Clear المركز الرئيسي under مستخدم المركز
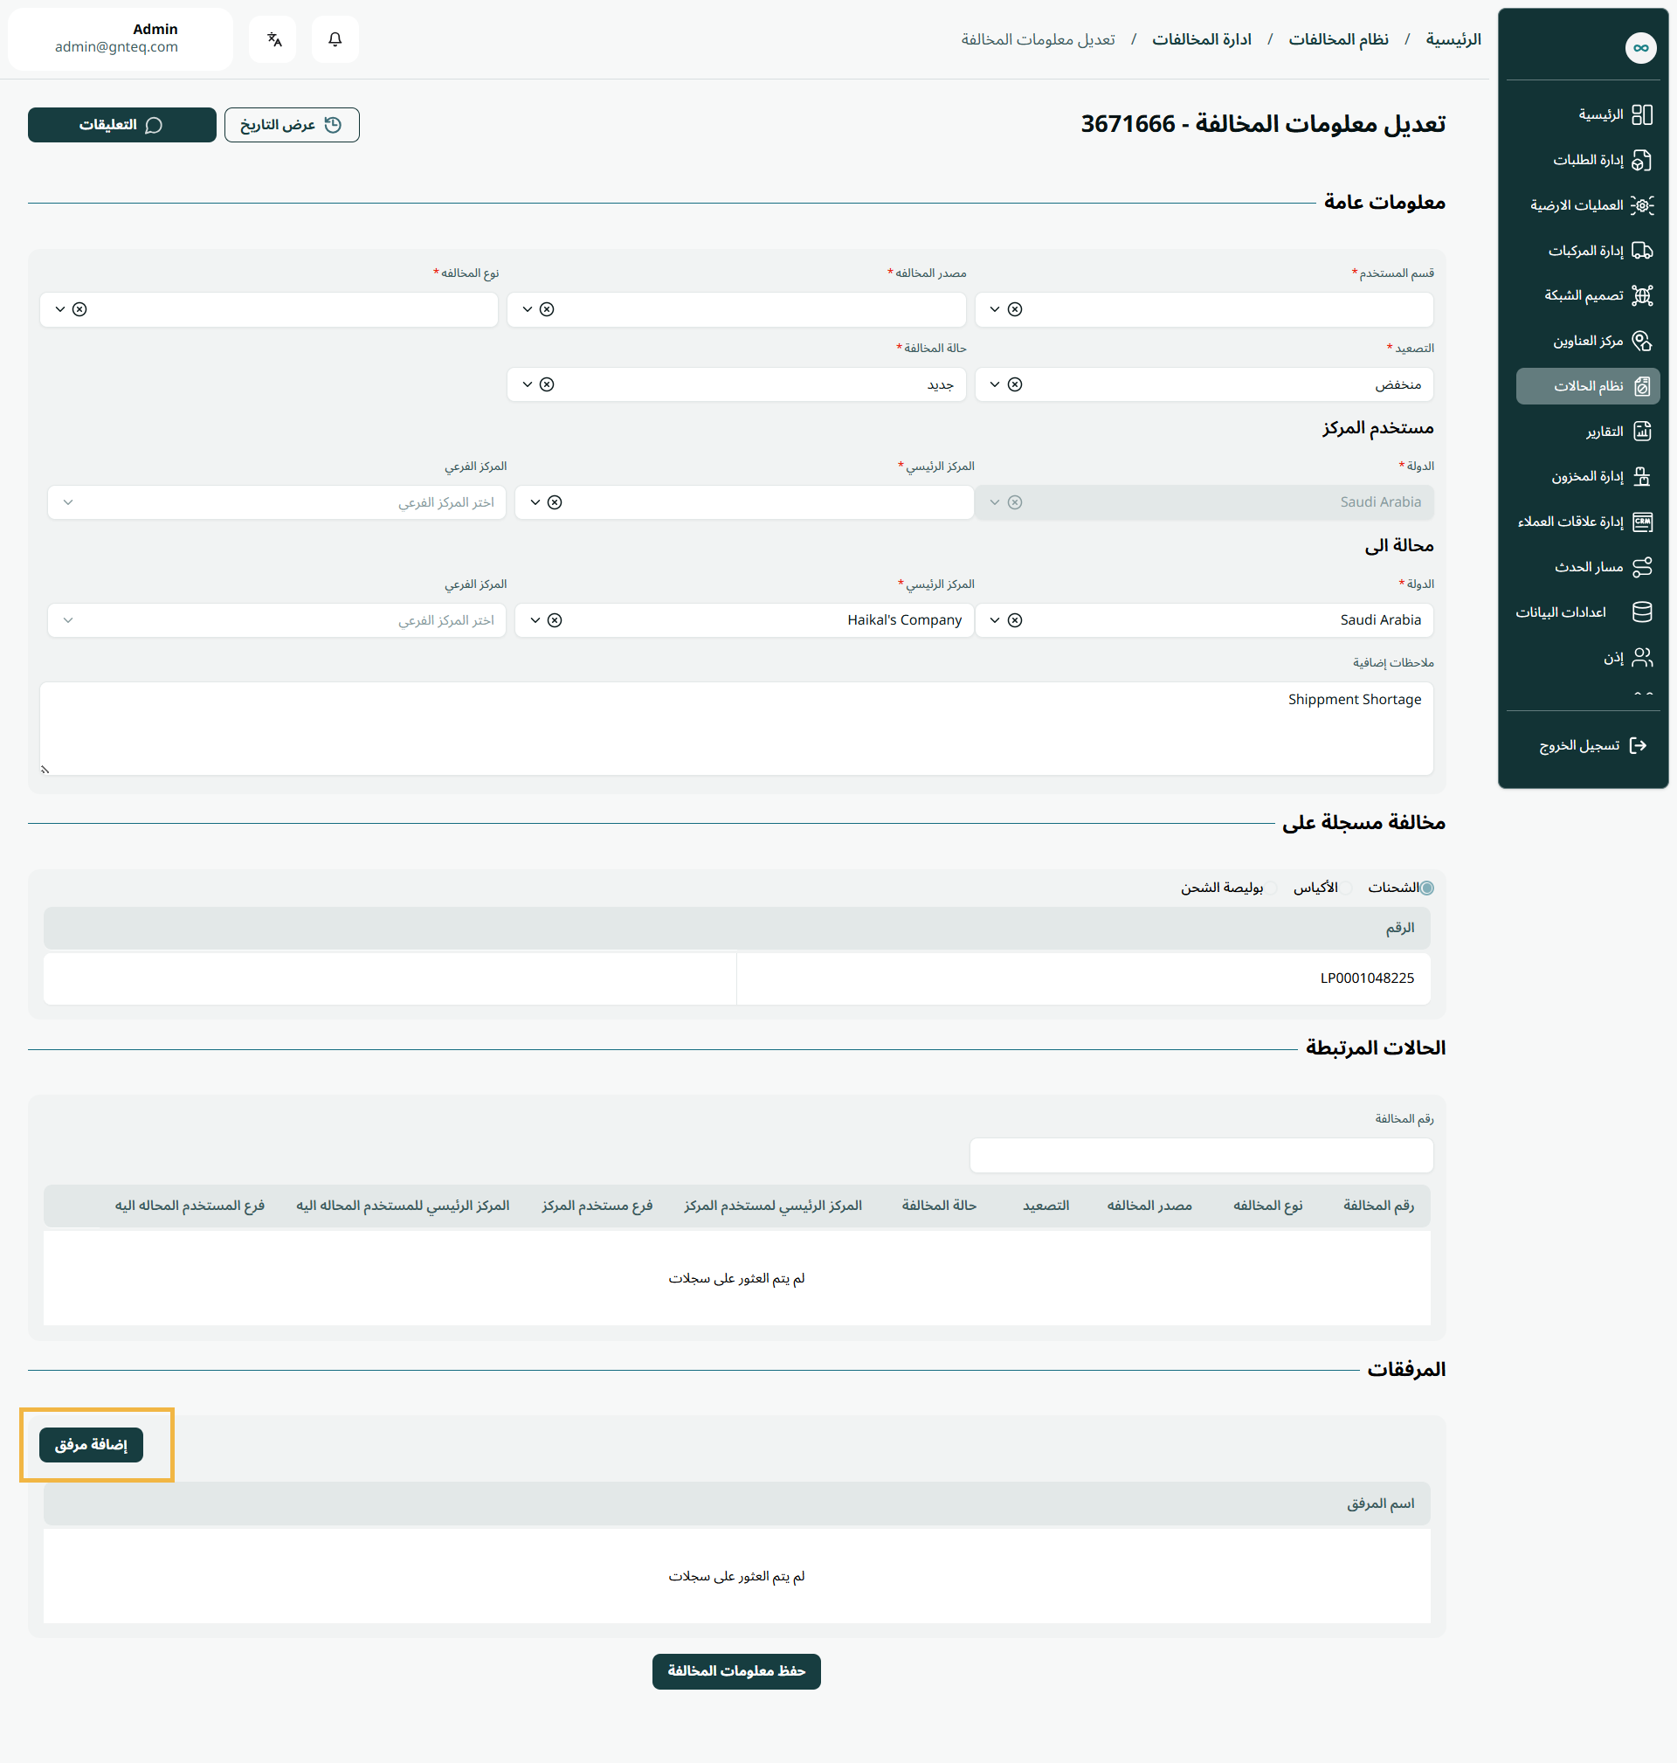Image resolution: width=1677 pixels, height=1763 pixels. tap(556, 502)
